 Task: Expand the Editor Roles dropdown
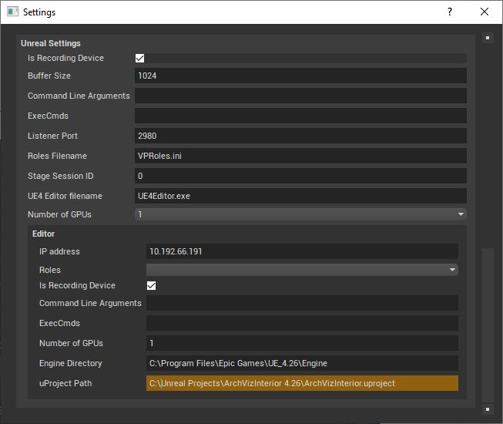[302, 270]
